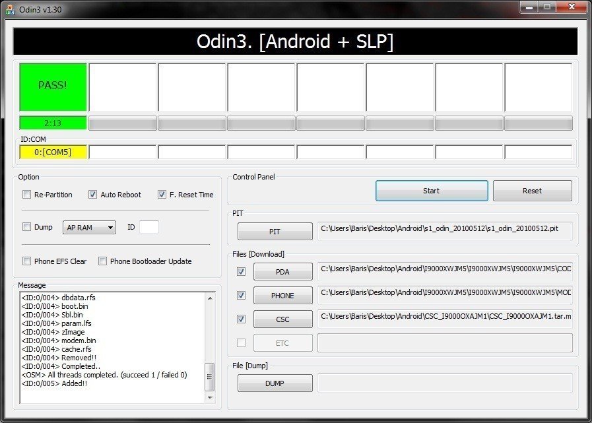This screenshot has width=592, height=423.
Task: Click the Odin3 [Android + SLP] banner
Action: click(295, 42)
